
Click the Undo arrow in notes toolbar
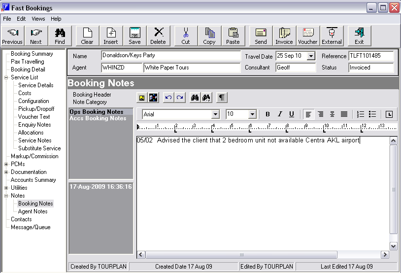click(168, 98)
